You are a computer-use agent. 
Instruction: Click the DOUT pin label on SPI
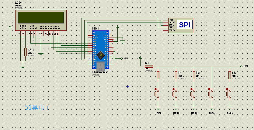(x=172, y=23)
